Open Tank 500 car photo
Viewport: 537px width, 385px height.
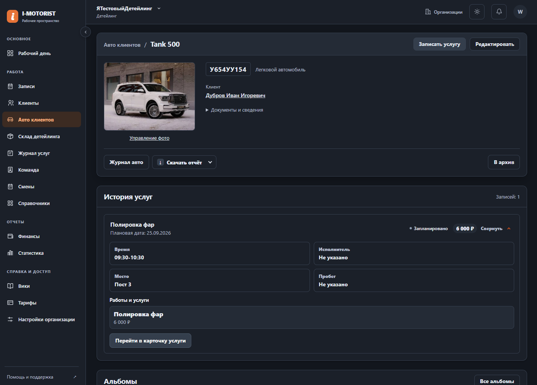[149, 96]
